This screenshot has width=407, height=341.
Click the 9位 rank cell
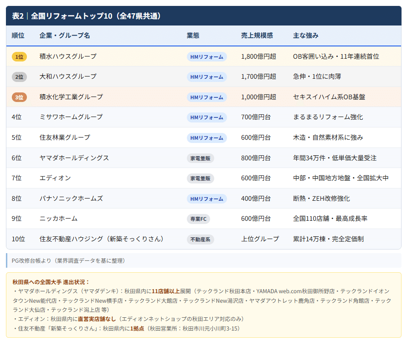[16, 219]
